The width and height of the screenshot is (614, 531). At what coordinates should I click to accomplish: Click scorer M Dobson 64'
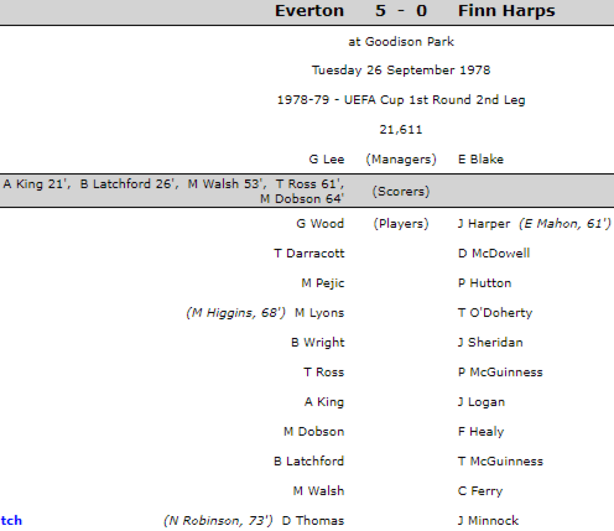302,199
